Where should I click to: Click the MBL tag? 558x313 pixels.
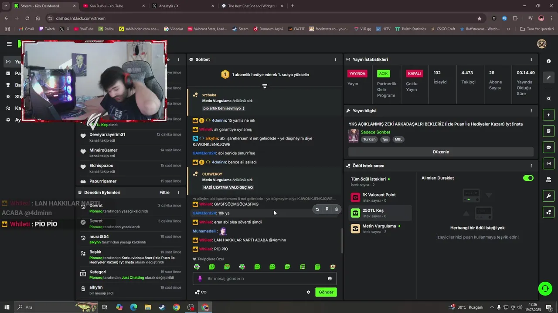point(398,140)
